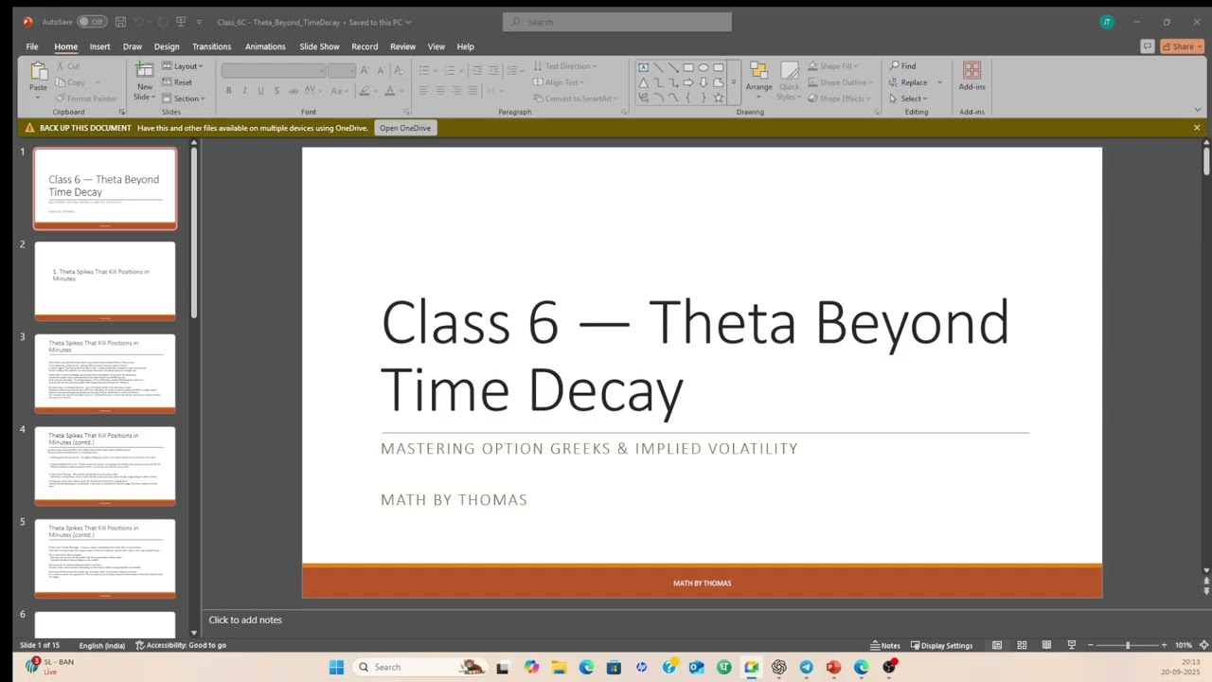This screenshot has height=682, width=1212.
Task: Switch to Slide Sorter view
Action: tap(1022, 645)
